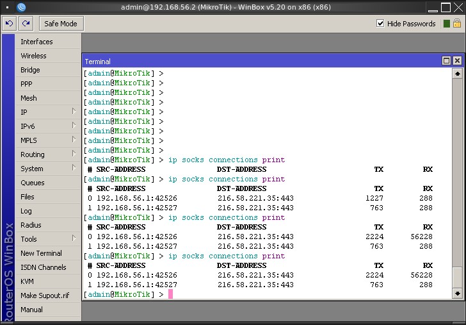466x325 pixels.
Task: Open the Radius menu item
Action: [48, 225]
